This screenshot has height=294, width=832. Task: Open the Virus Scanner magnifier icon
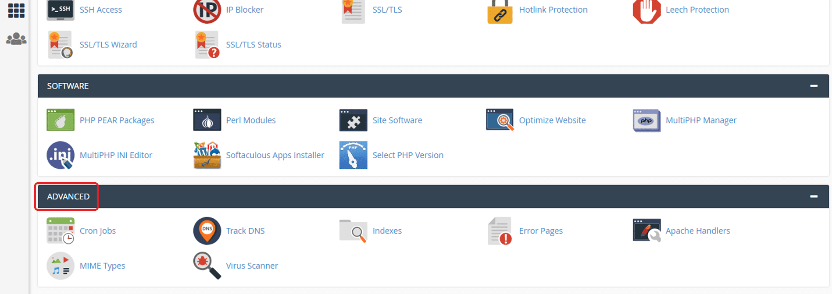click(207, 266)
